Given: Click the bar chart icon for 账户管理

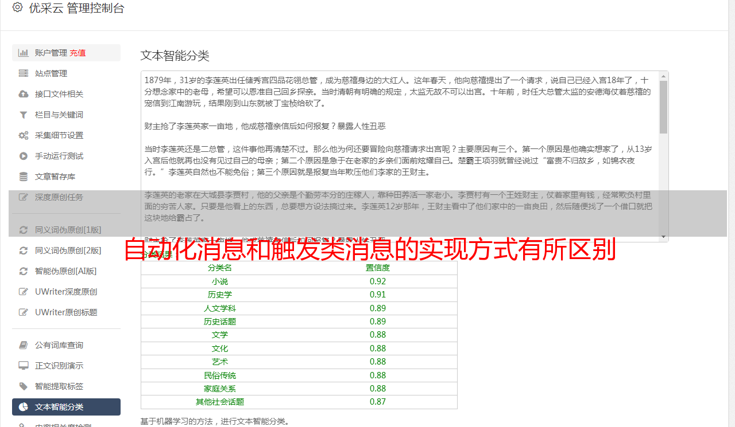Looking at the screenshot, I should [x=24, y=53].
